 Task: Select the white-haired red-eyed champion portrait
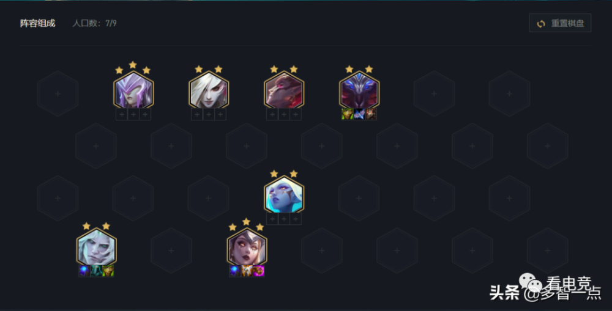[x=209, y=90]
